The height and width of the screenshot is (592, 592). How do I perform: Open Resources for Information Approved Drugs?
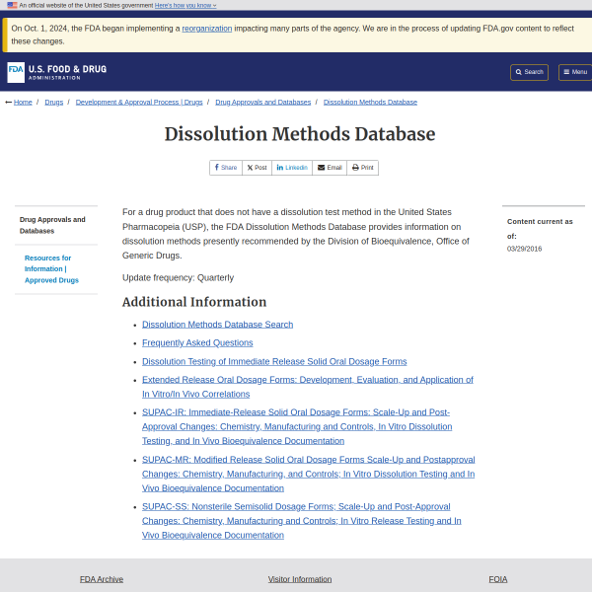coord(51,269)
